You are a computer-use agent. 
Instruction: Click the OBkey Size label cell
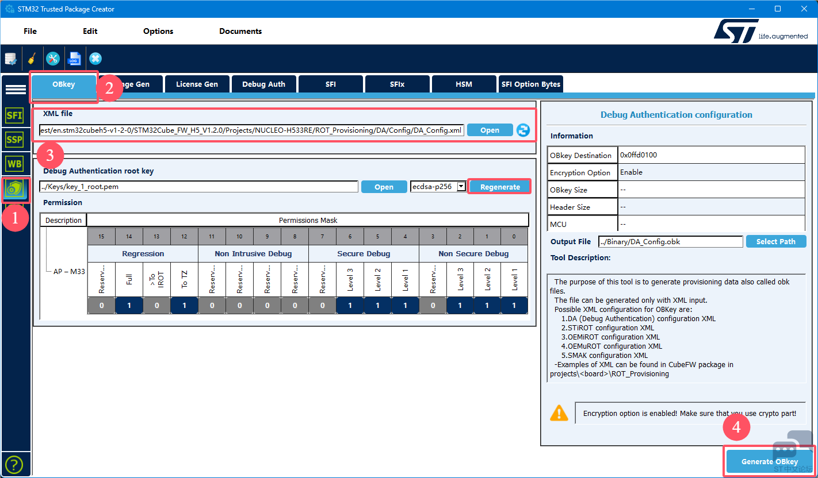point(582,190)
